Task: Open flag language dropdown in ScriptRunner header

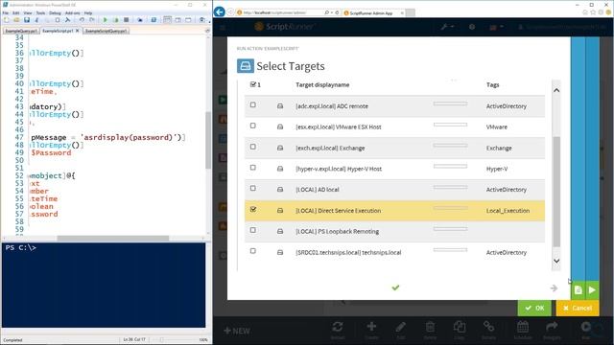Action: coord(496,27)
